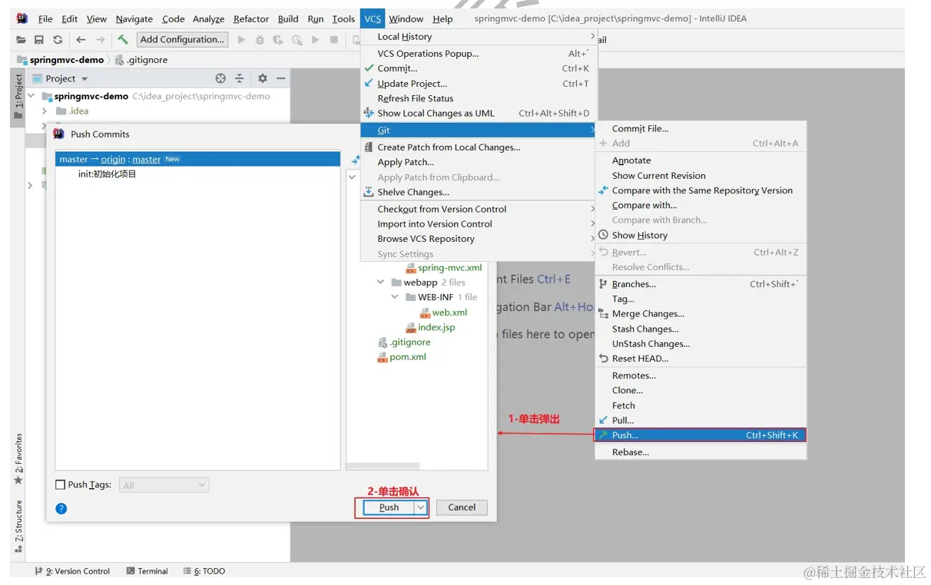Select the 'init:初始化项目' commit row
The width and height of the screenshot is (931, 585).
tap(107, 174)
